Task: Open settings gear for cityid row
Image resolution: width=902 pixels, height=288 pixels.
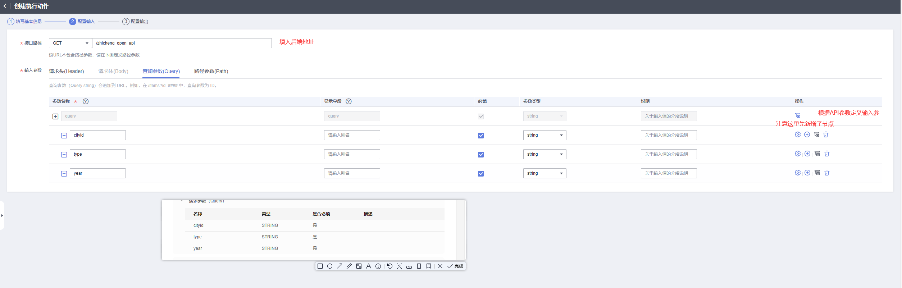Action: [798, 134]
